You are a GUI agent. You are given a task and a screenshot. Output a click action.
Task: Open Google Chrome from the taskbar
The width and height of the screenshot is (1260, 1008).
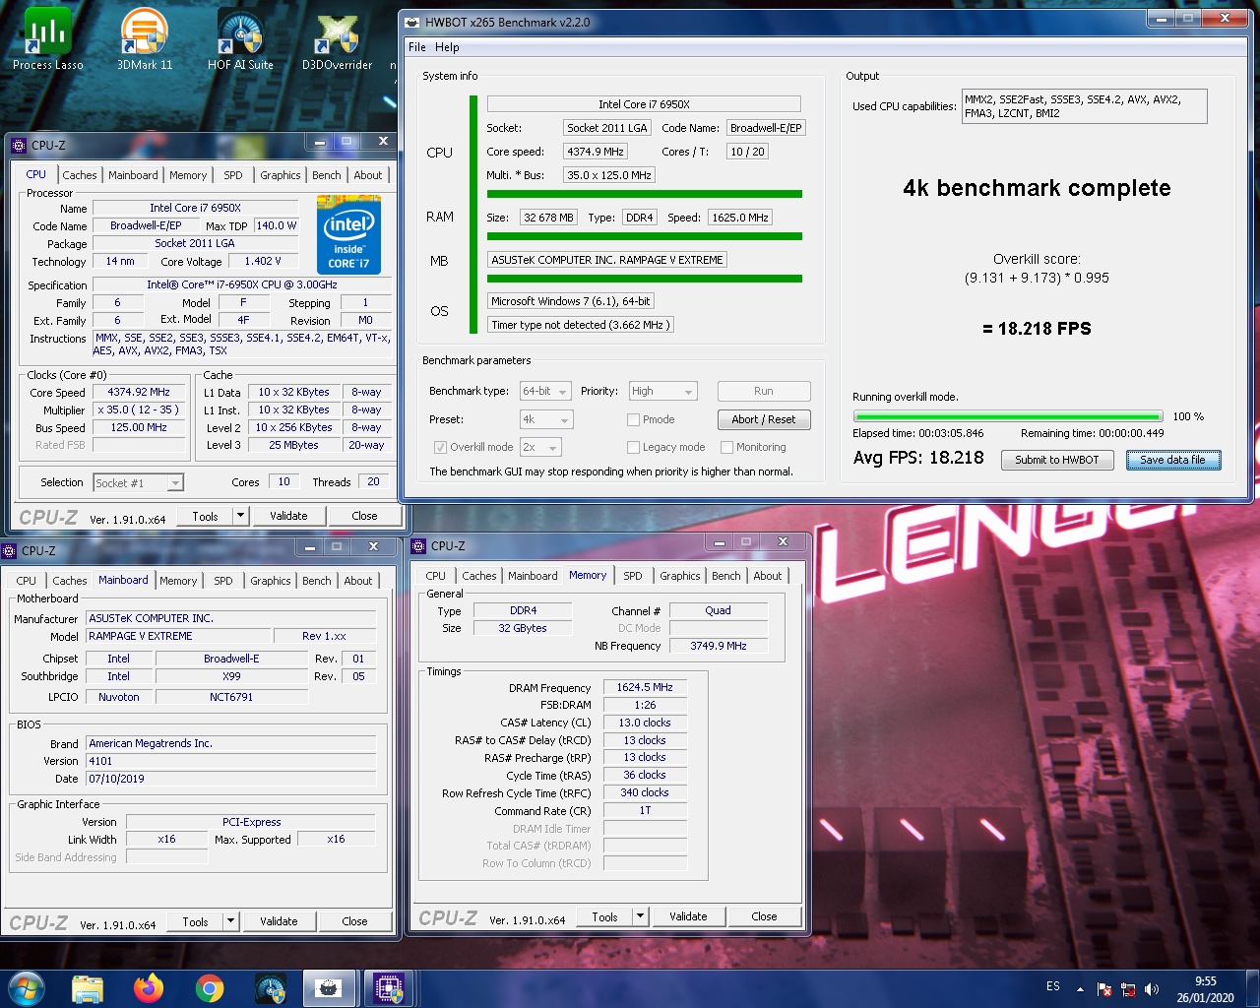(210, 987)
